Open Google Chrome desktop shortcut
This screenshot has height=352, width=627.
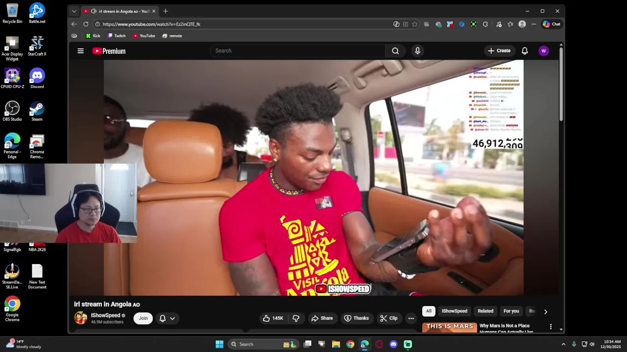(12, 309)
